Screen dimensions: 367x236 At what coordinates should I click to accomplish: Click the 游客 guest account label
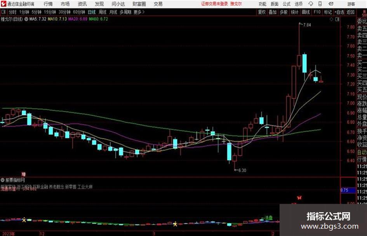[351, 4]
